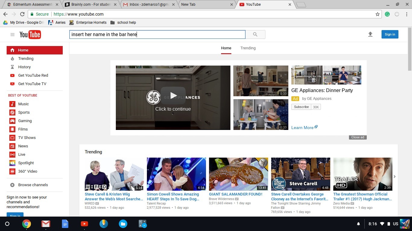The height and width of the screenshot is (231, 412).
Task: Open Music in Best of YouTube
Action: [x=23, y=104]
